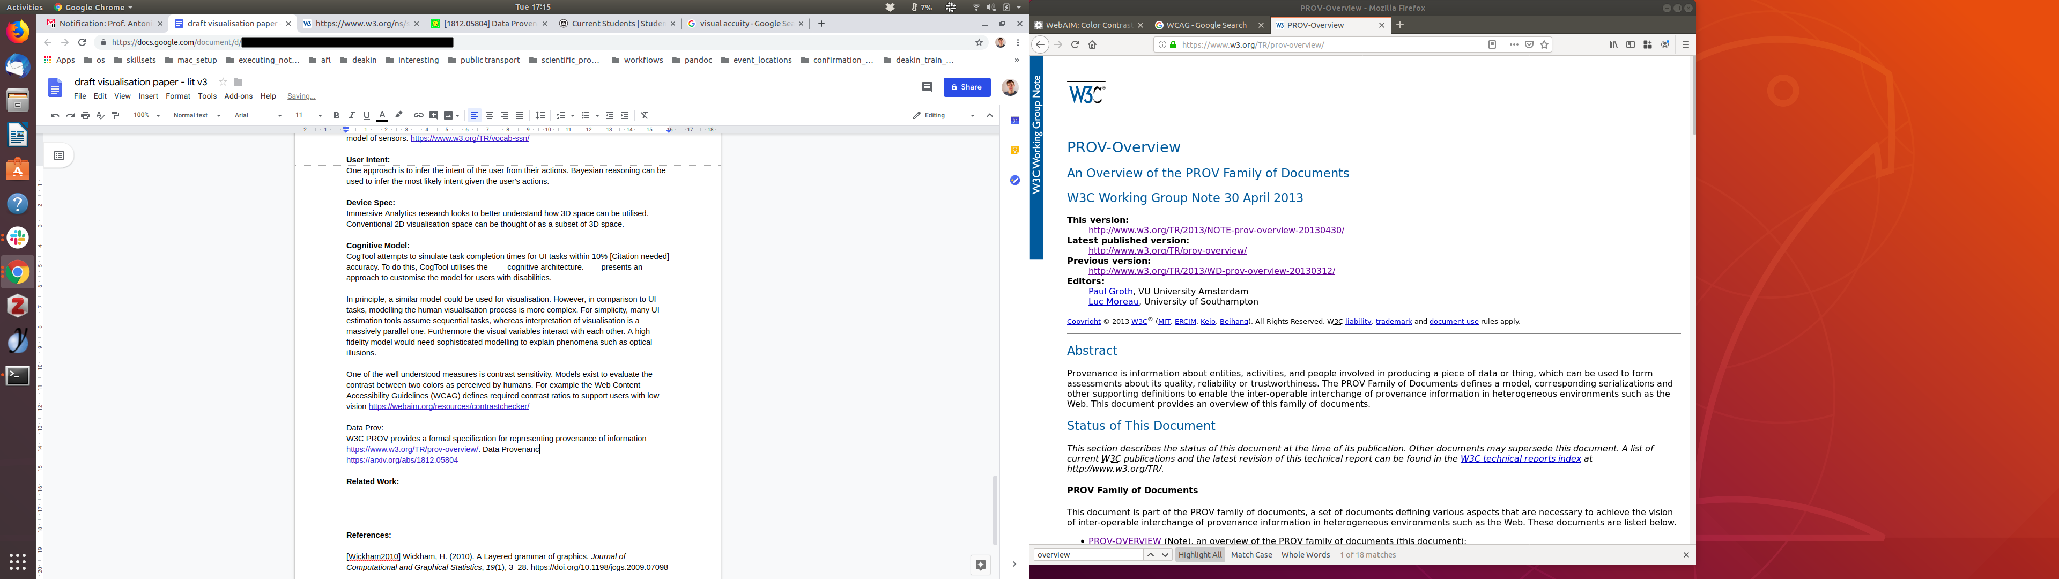Click the insert link icon
The height and width of the screenshot is (579, 2059).
(x=418, y=115)
